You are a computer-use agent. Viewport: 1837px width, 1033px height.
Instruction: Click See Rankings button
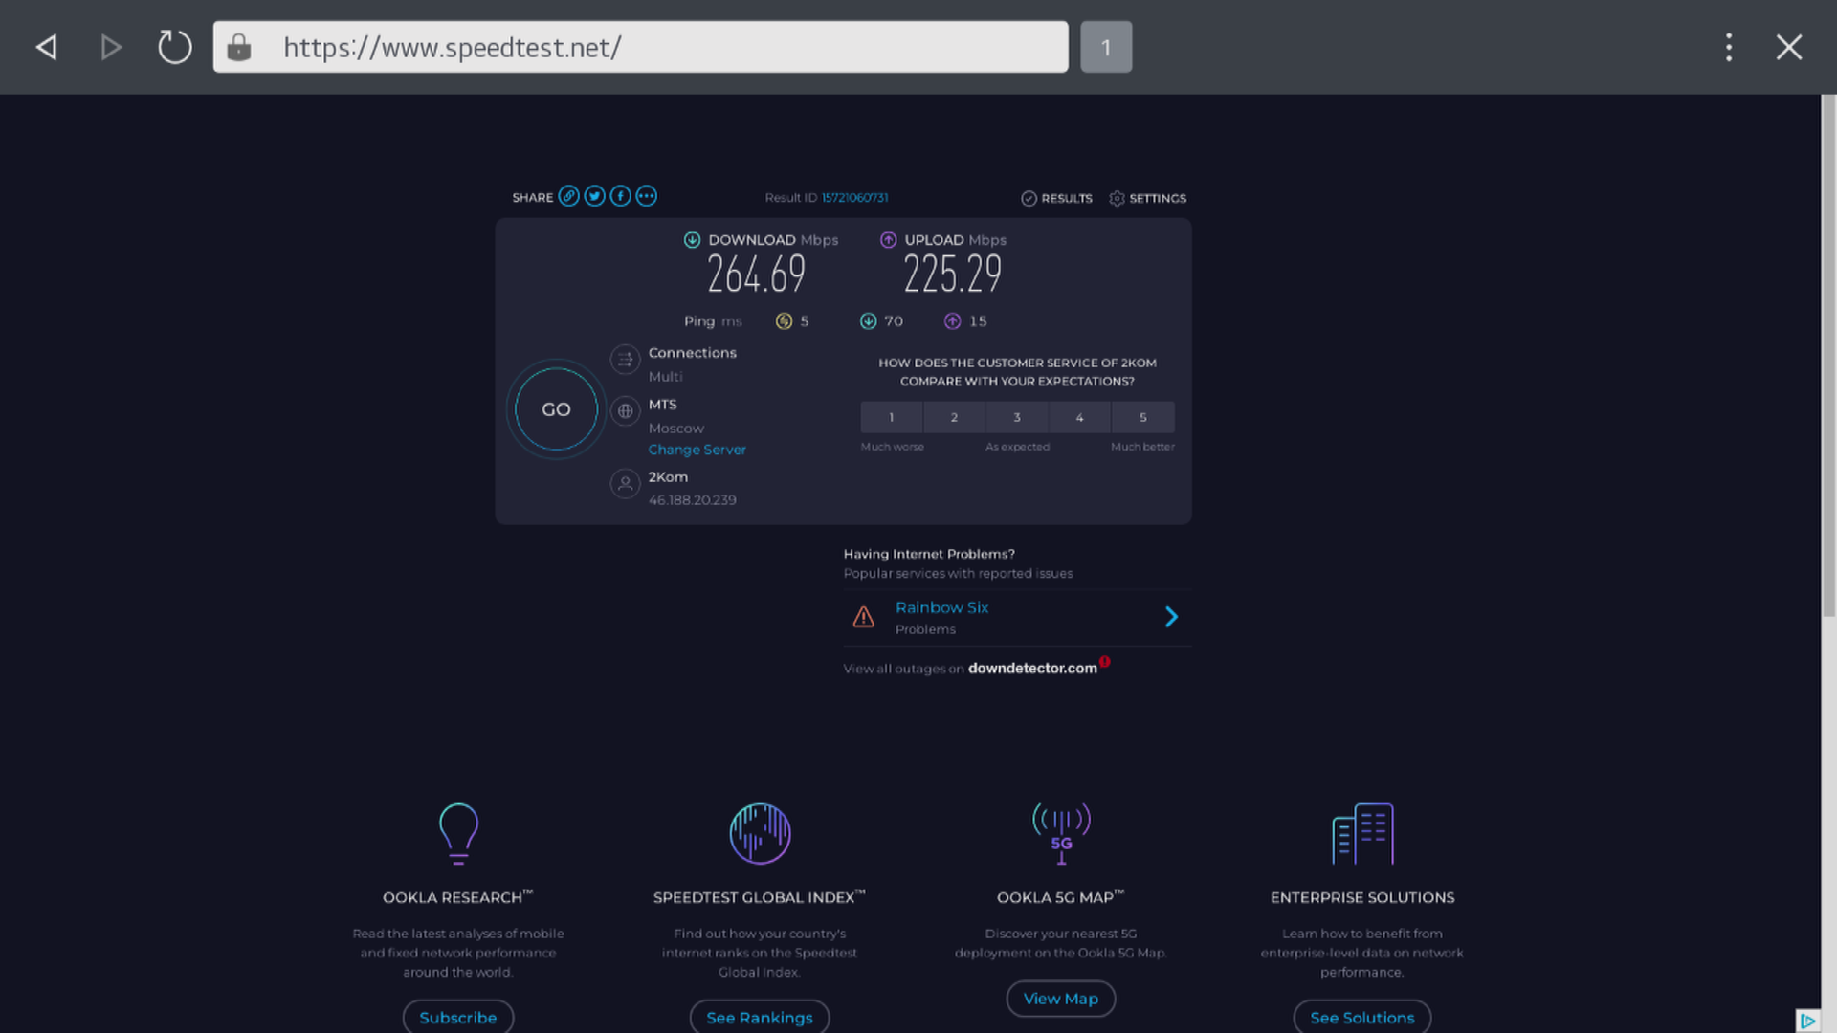pyautogui.click(x=759, y=1017)
